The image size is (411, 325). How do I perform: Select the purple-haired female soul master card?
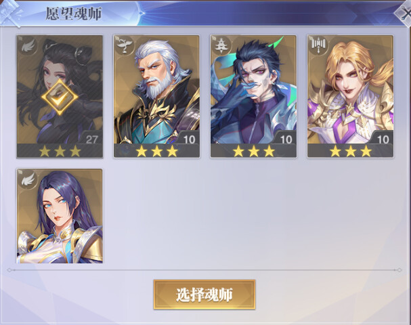[60, 216]
